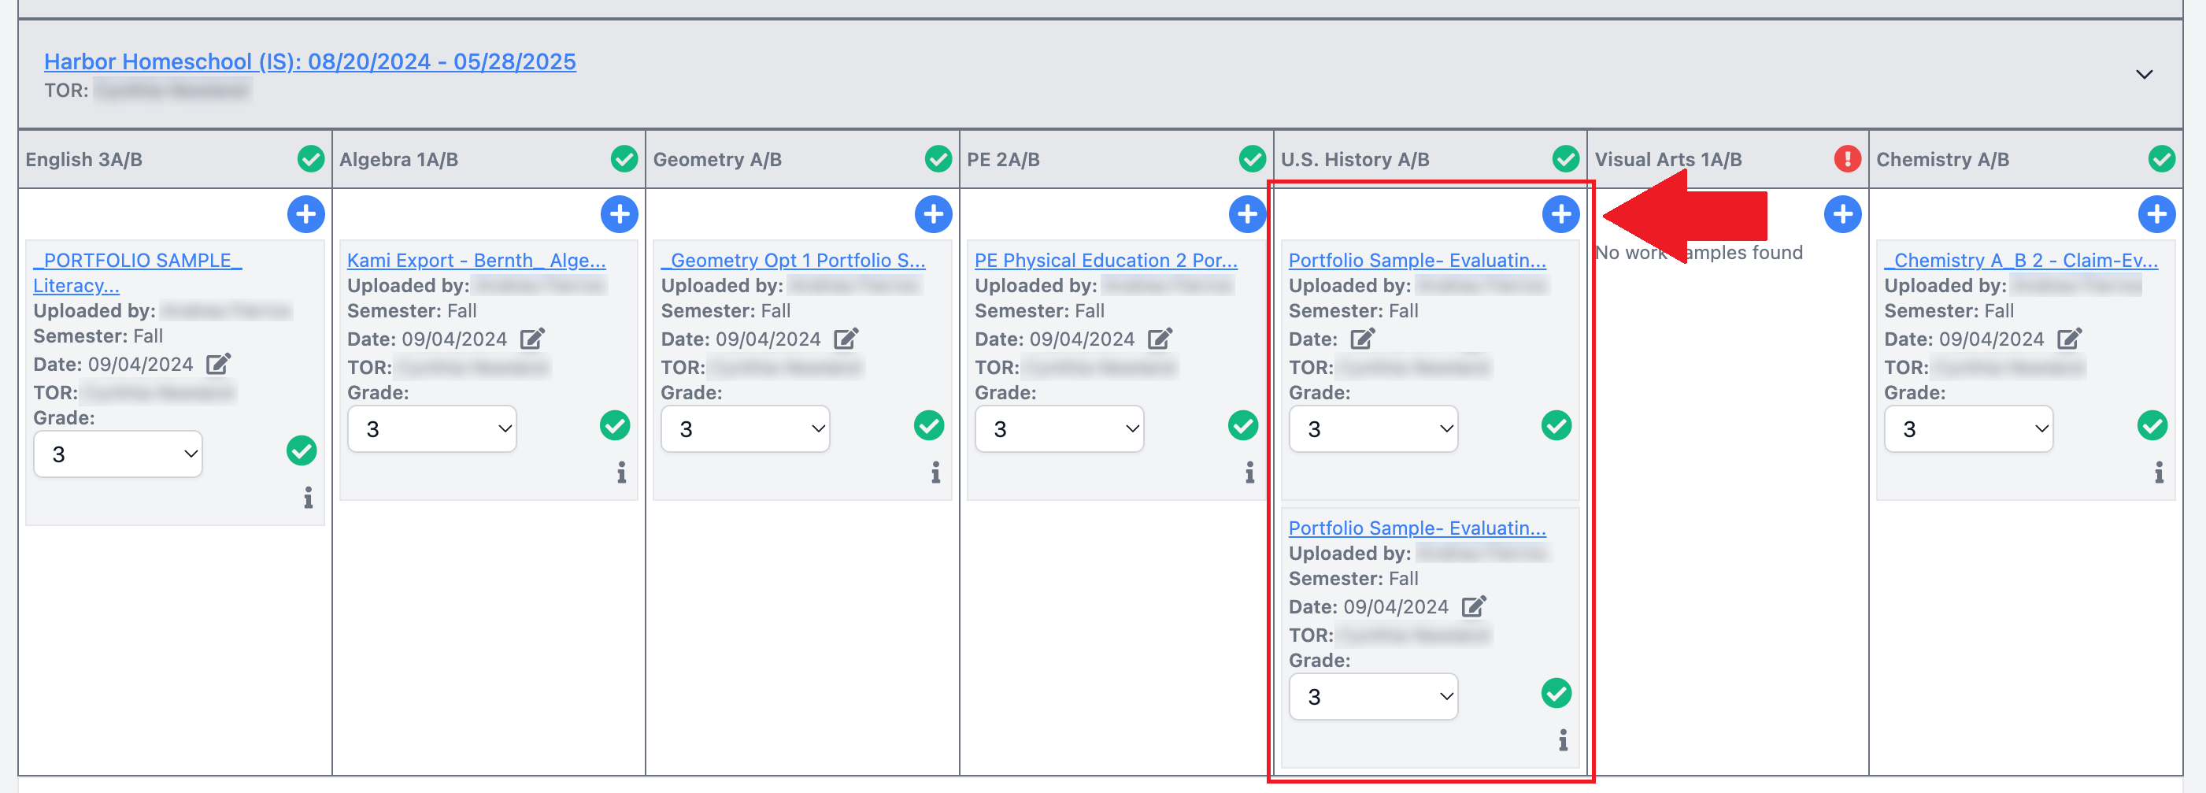Toggle checkmark on second U.S. History sample
Image resolution: width=2206 pixels, height=793 pixels.
(1556, 693)
